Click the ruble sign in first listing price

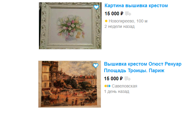point(122,13)
